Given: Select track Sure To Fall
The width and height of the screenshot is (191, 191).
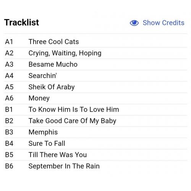Looking at the screenshot, I should [x=47, y=143].
